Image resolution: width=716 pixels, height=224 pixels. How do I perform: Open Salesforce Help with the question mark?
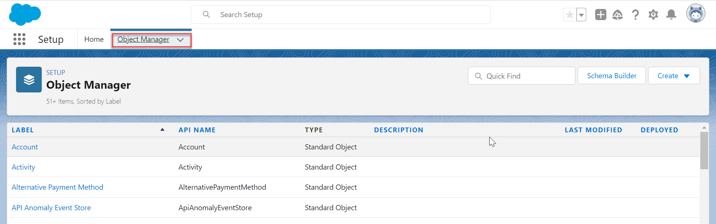point(635,15)
